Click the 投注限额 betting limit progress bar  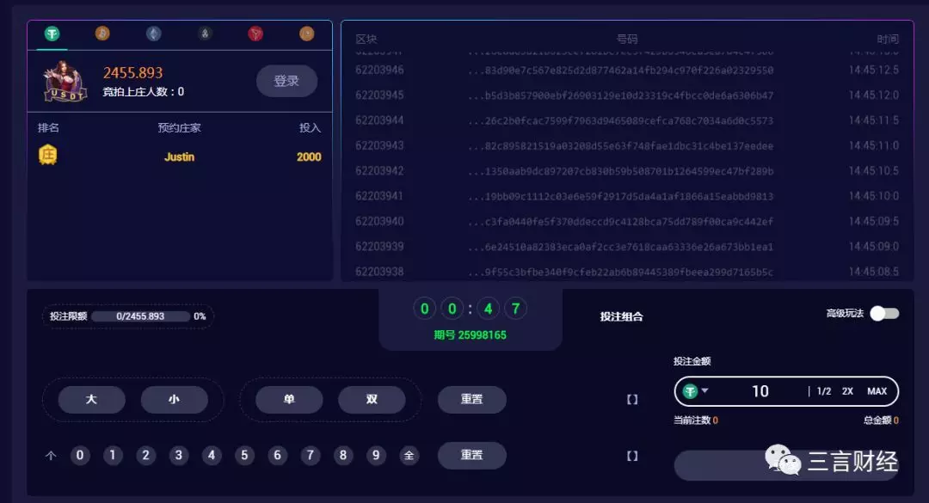(140, 316)
